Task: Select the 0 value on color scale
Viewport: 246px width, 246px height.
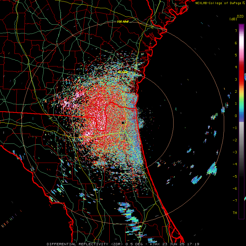Action: pyautogui.click(x=236, y=116)
